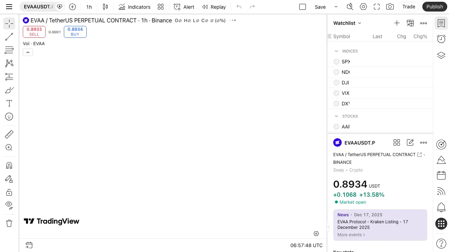Open the Watchlist name dropdown
449x252 pixels.
[x=347, y=23]
